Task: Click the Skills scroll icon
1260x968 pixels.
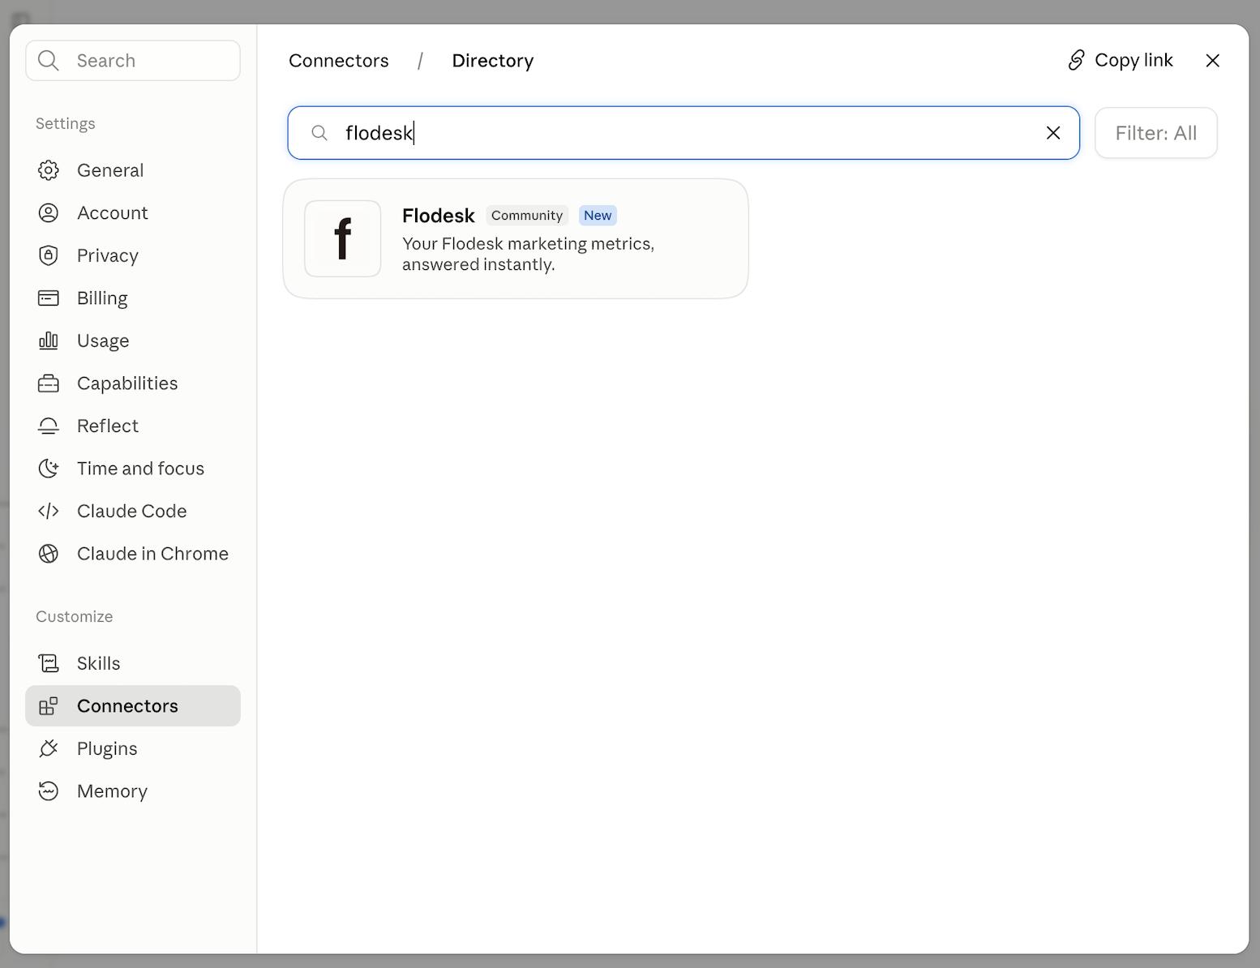Action: point(49,663)
